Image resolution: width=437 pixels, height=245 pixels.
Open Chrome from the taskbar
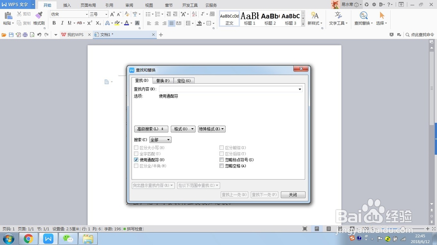[28, 238]
